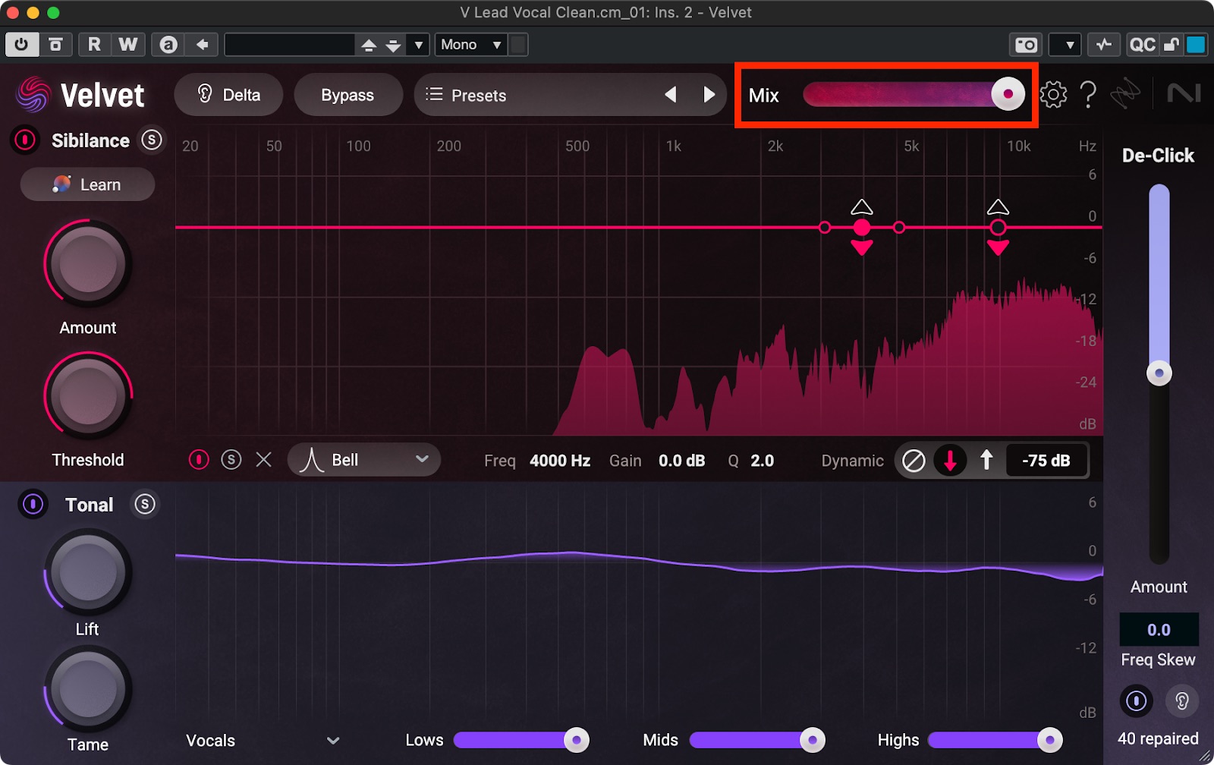Click the camera snapshot icon
1214x765 pixels.
[x=1026, y=45]
